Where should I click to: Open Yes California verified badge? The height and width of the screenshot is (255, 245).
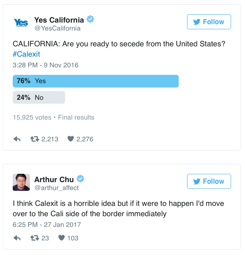90,19
